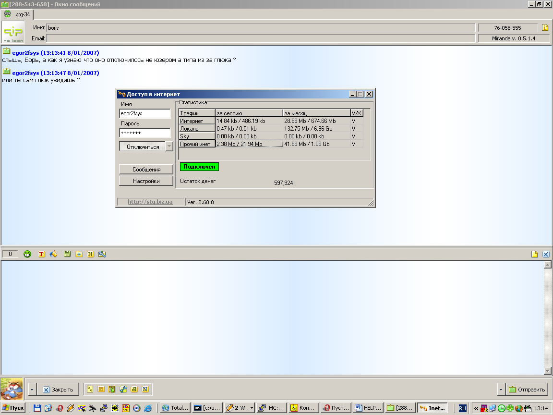553x415 pixels.
Task: Click the red T text formatting icon
Action: click(x=41, y=254)
